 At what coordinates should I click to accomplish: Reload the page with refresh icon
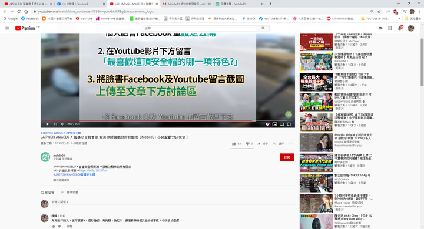click(19, 11)
